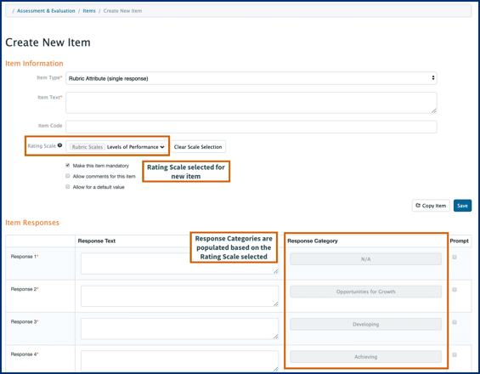Click the blue Save button
The width and height of the screenshot is (480, 374).
[x=462, y=206]
